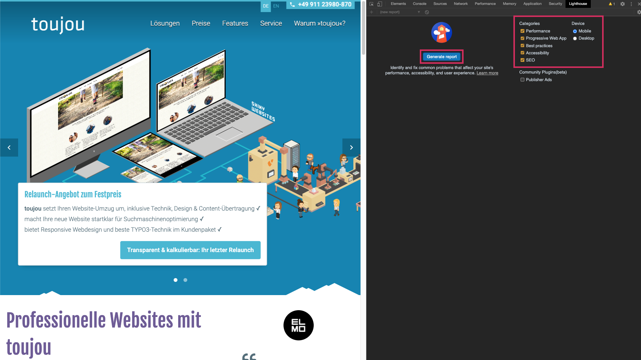Open DevTools settings gear icon
641x360 pixels.
click(x=623, y=4)
